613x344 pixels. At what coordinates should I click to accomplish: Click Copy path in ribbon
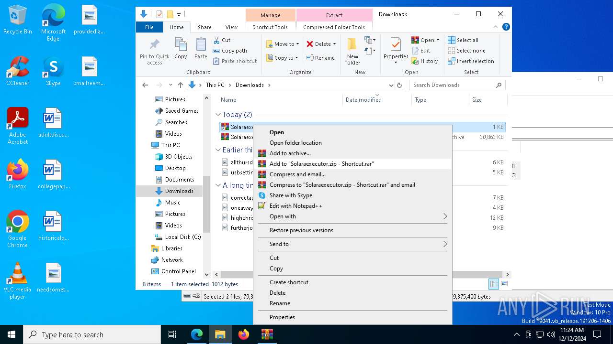230,51
